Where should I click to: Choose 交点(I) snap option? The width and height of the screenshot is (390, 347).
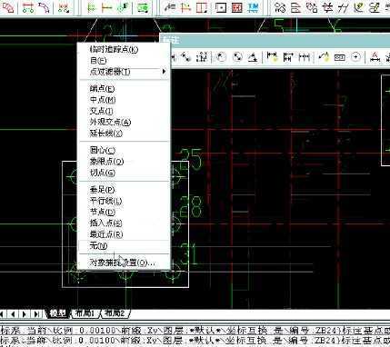pos(124,111)
